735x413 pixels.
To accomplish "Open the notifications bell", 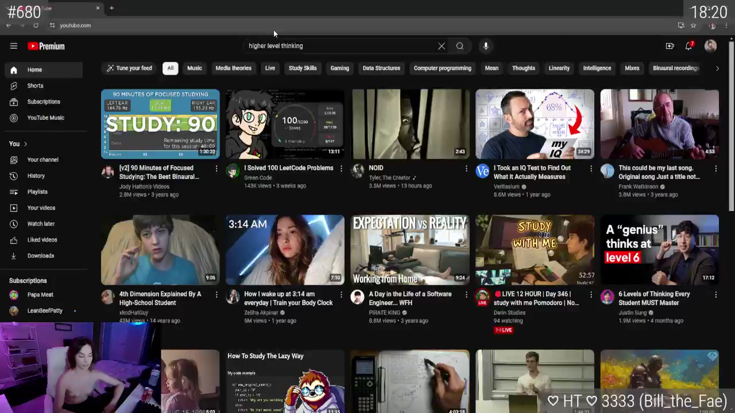I will click(x=689, y=46).
